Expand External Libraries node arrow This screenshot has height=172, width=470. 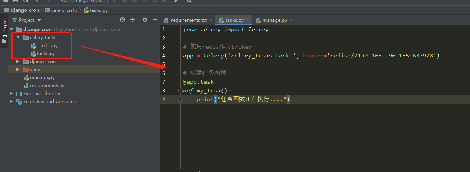[11, 94]
